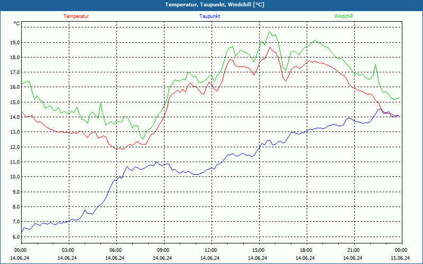This screenshot has height=264, width=423.
Task: Click the 15,0 y-axis value
Action: click(15, 102)
